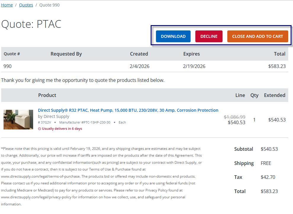Click the 'Usually delivers in 6 days' text

(62, 129)
